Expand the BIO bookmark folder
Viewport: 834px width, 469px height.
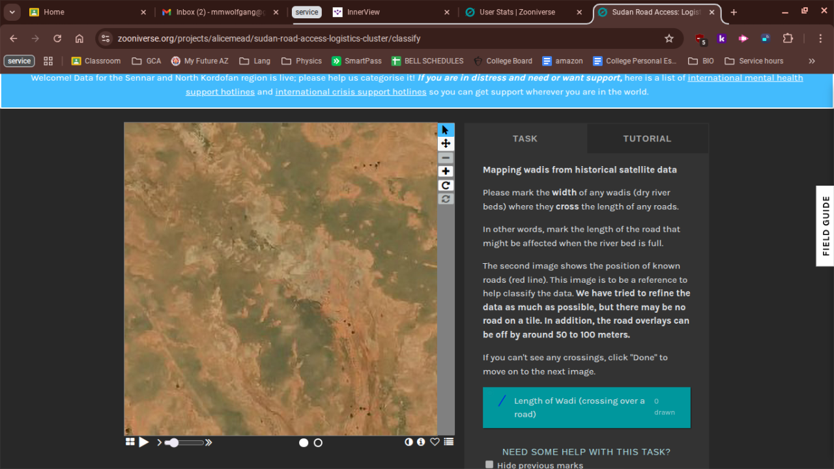[701, 61]
